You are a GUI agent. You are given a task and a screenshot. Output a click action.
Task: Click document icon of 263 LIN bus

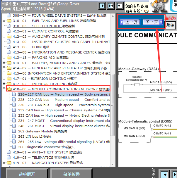tap(14, 136)
